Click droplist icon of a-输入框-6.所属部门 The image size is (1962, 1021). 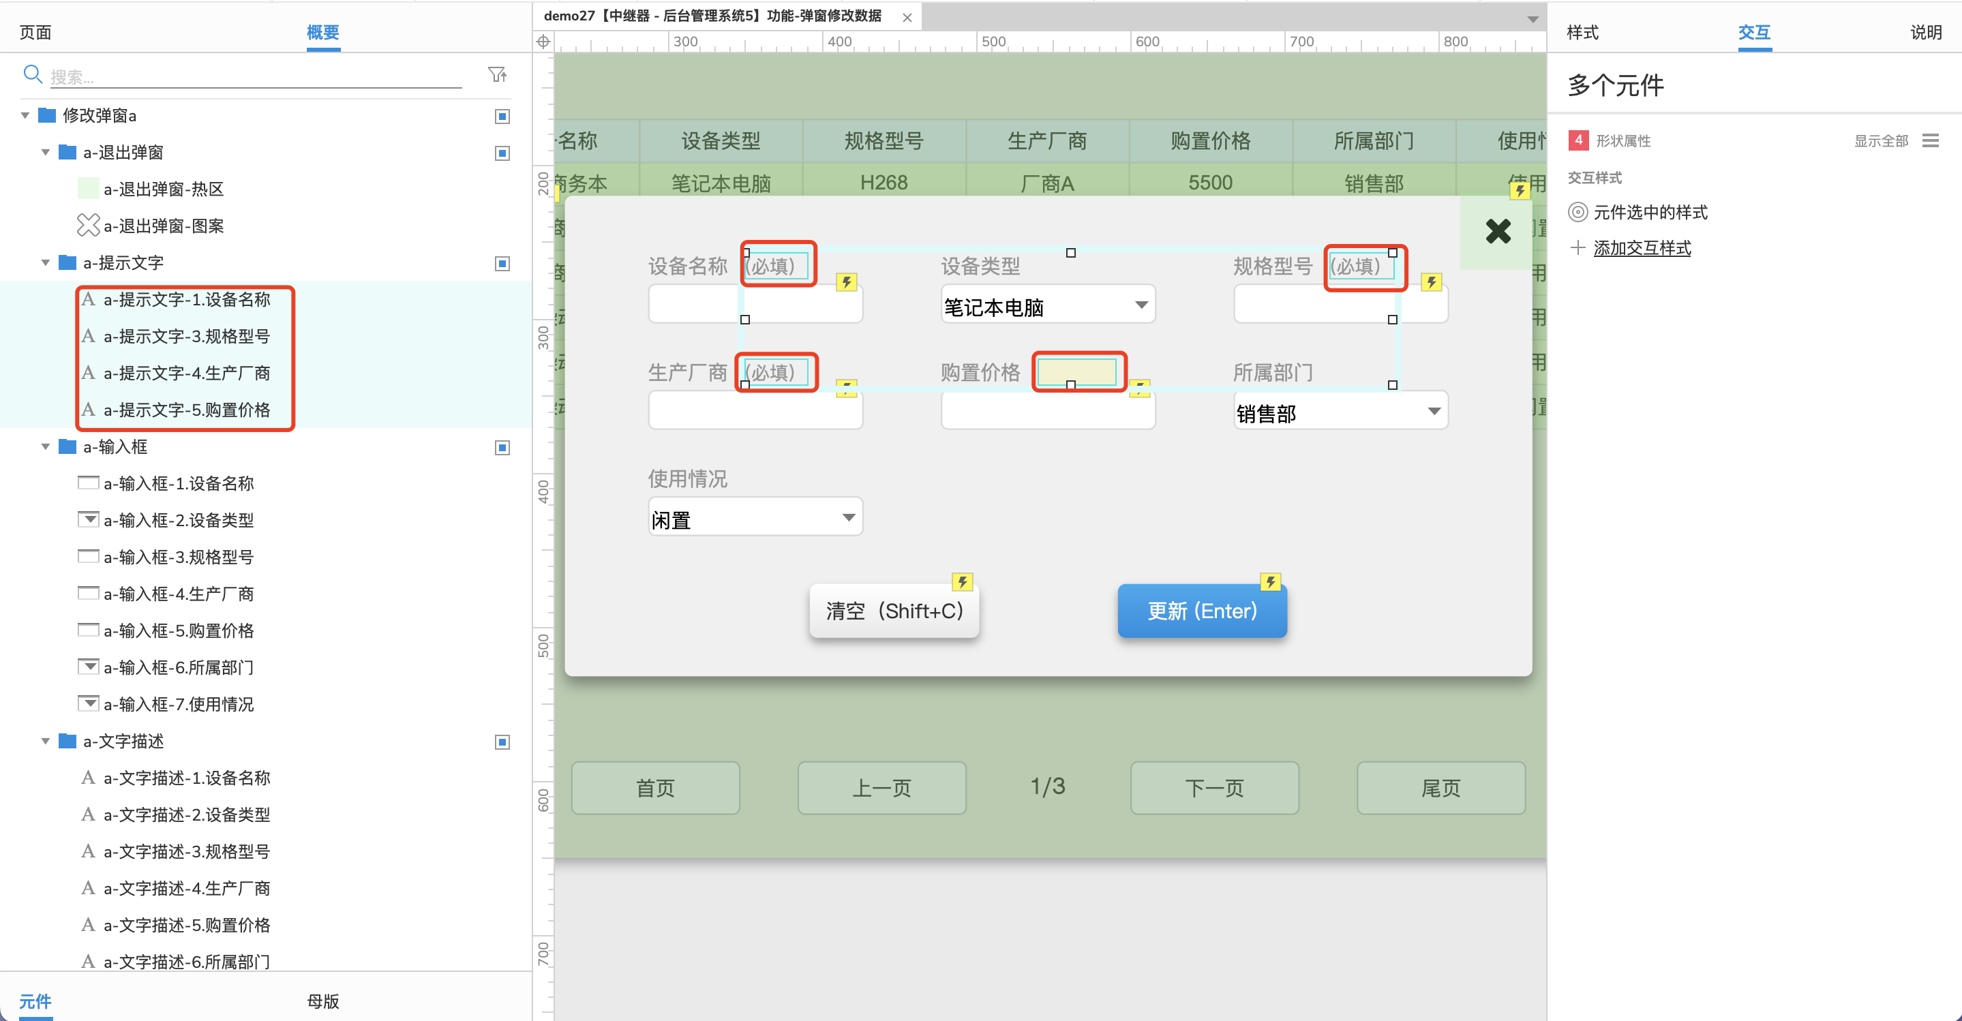pos(89,667)
